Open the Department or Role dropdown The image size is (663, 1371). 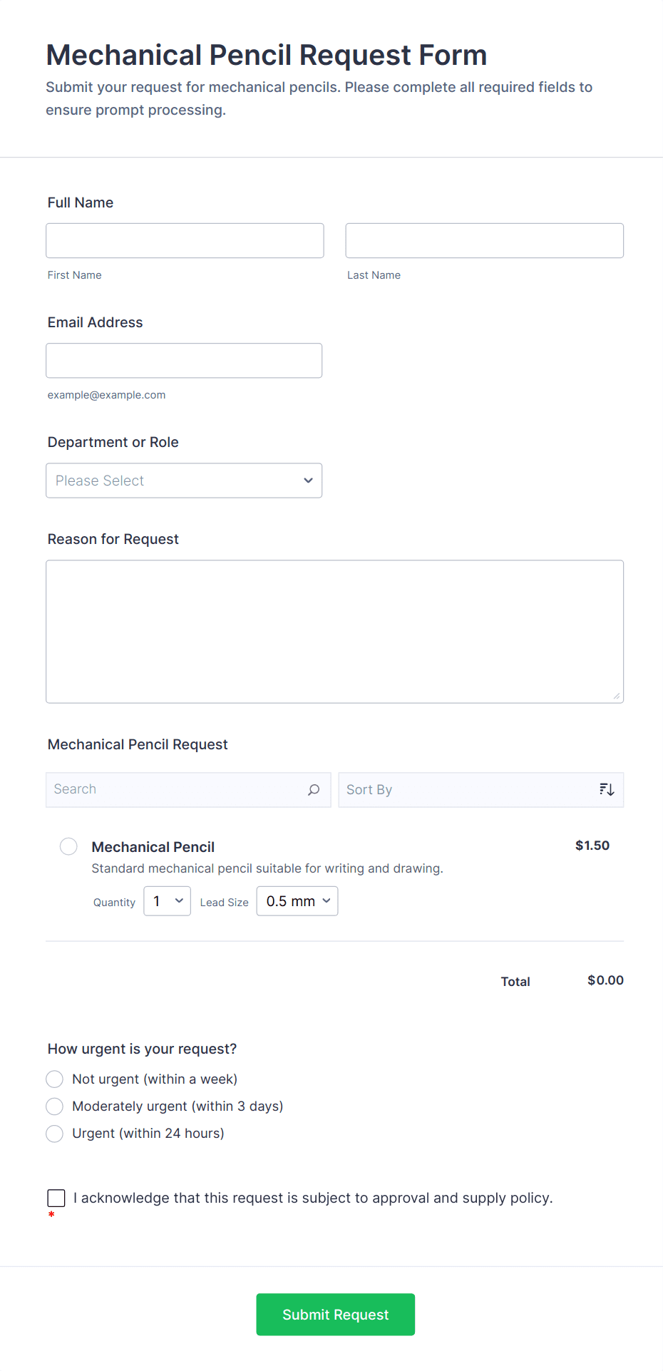pyautogui.click(x=184, y=481)
